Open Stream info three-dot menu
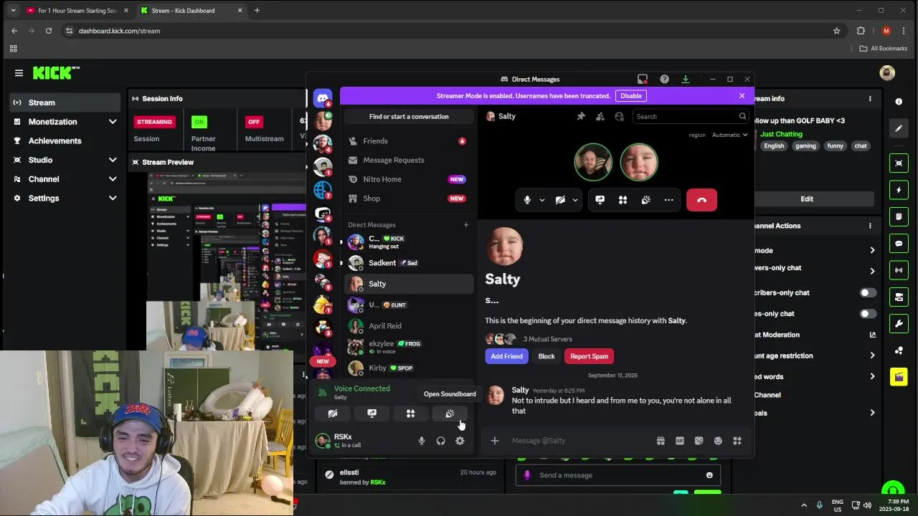This screenshot has height=516, width=918. 870,99
